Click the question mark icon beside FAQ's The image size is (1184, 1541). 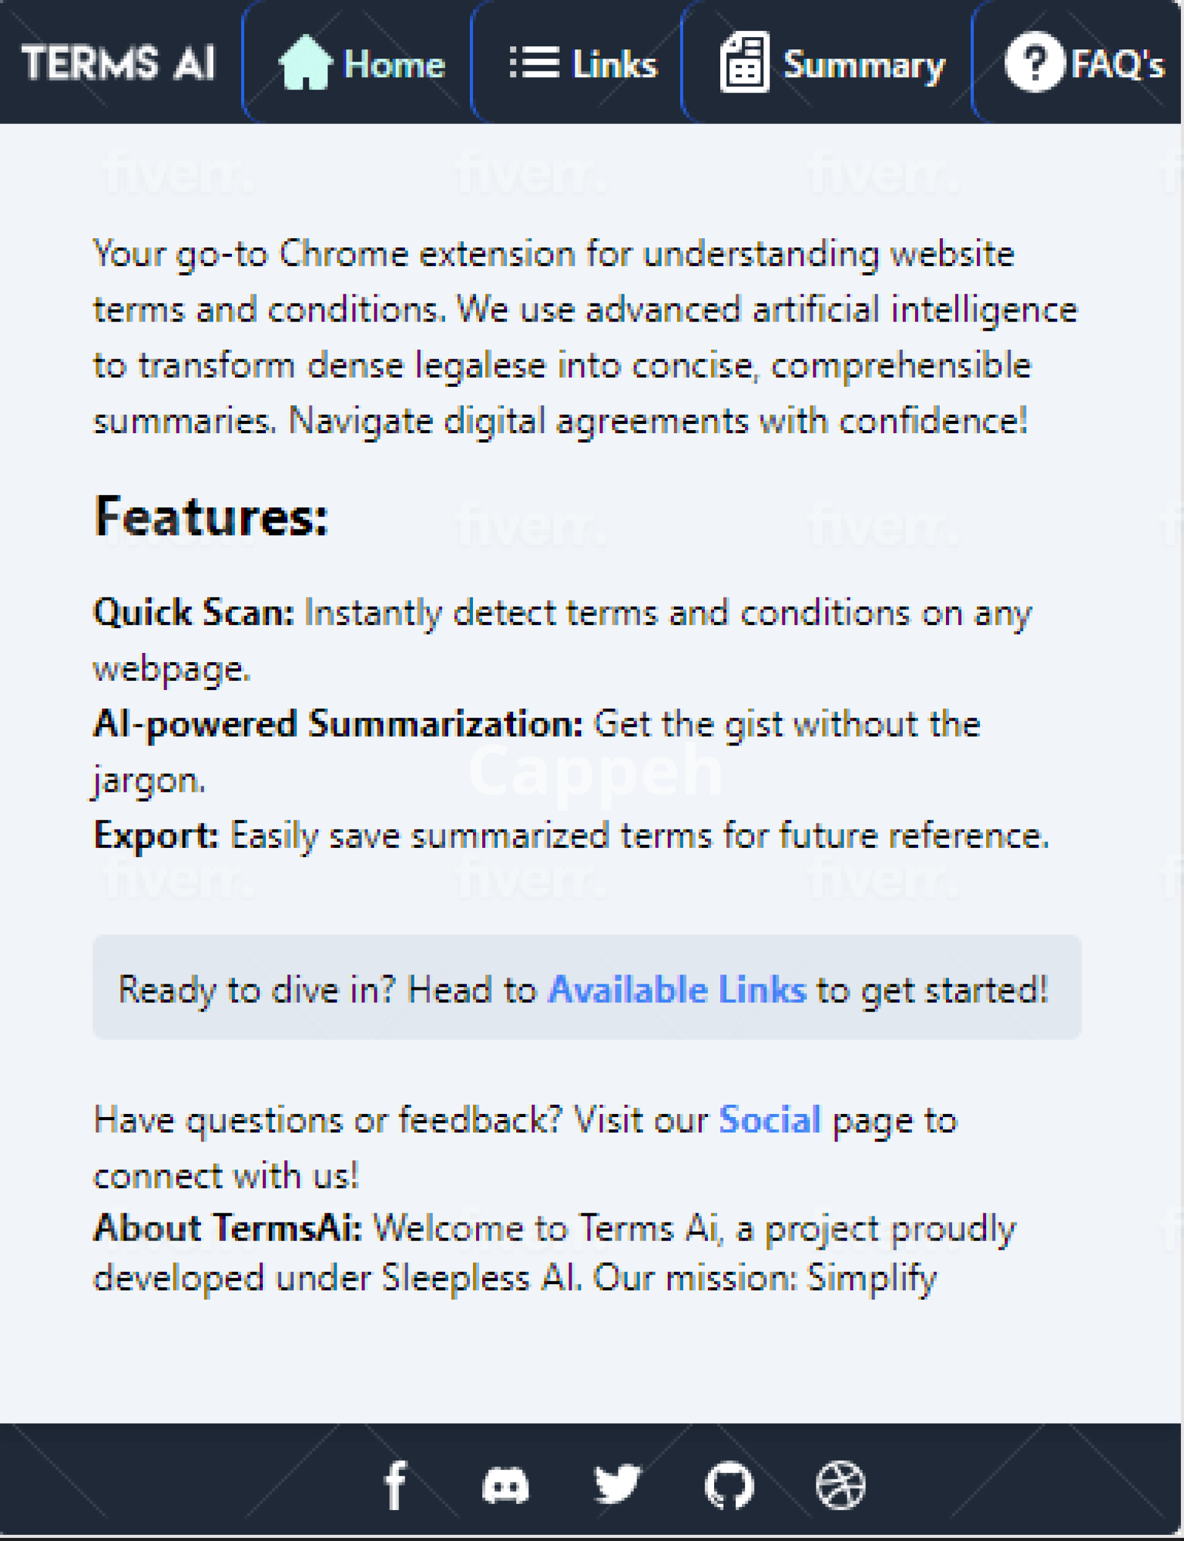coord(1034,63)
